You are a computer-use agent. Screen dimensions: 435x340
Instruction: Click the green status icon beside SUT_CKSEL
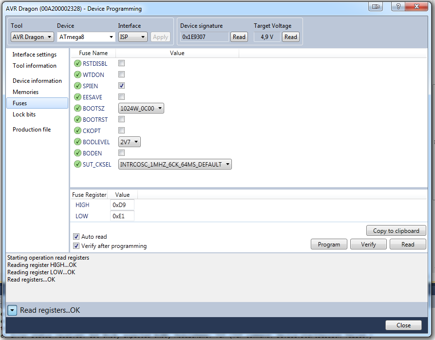pos(77,164)
